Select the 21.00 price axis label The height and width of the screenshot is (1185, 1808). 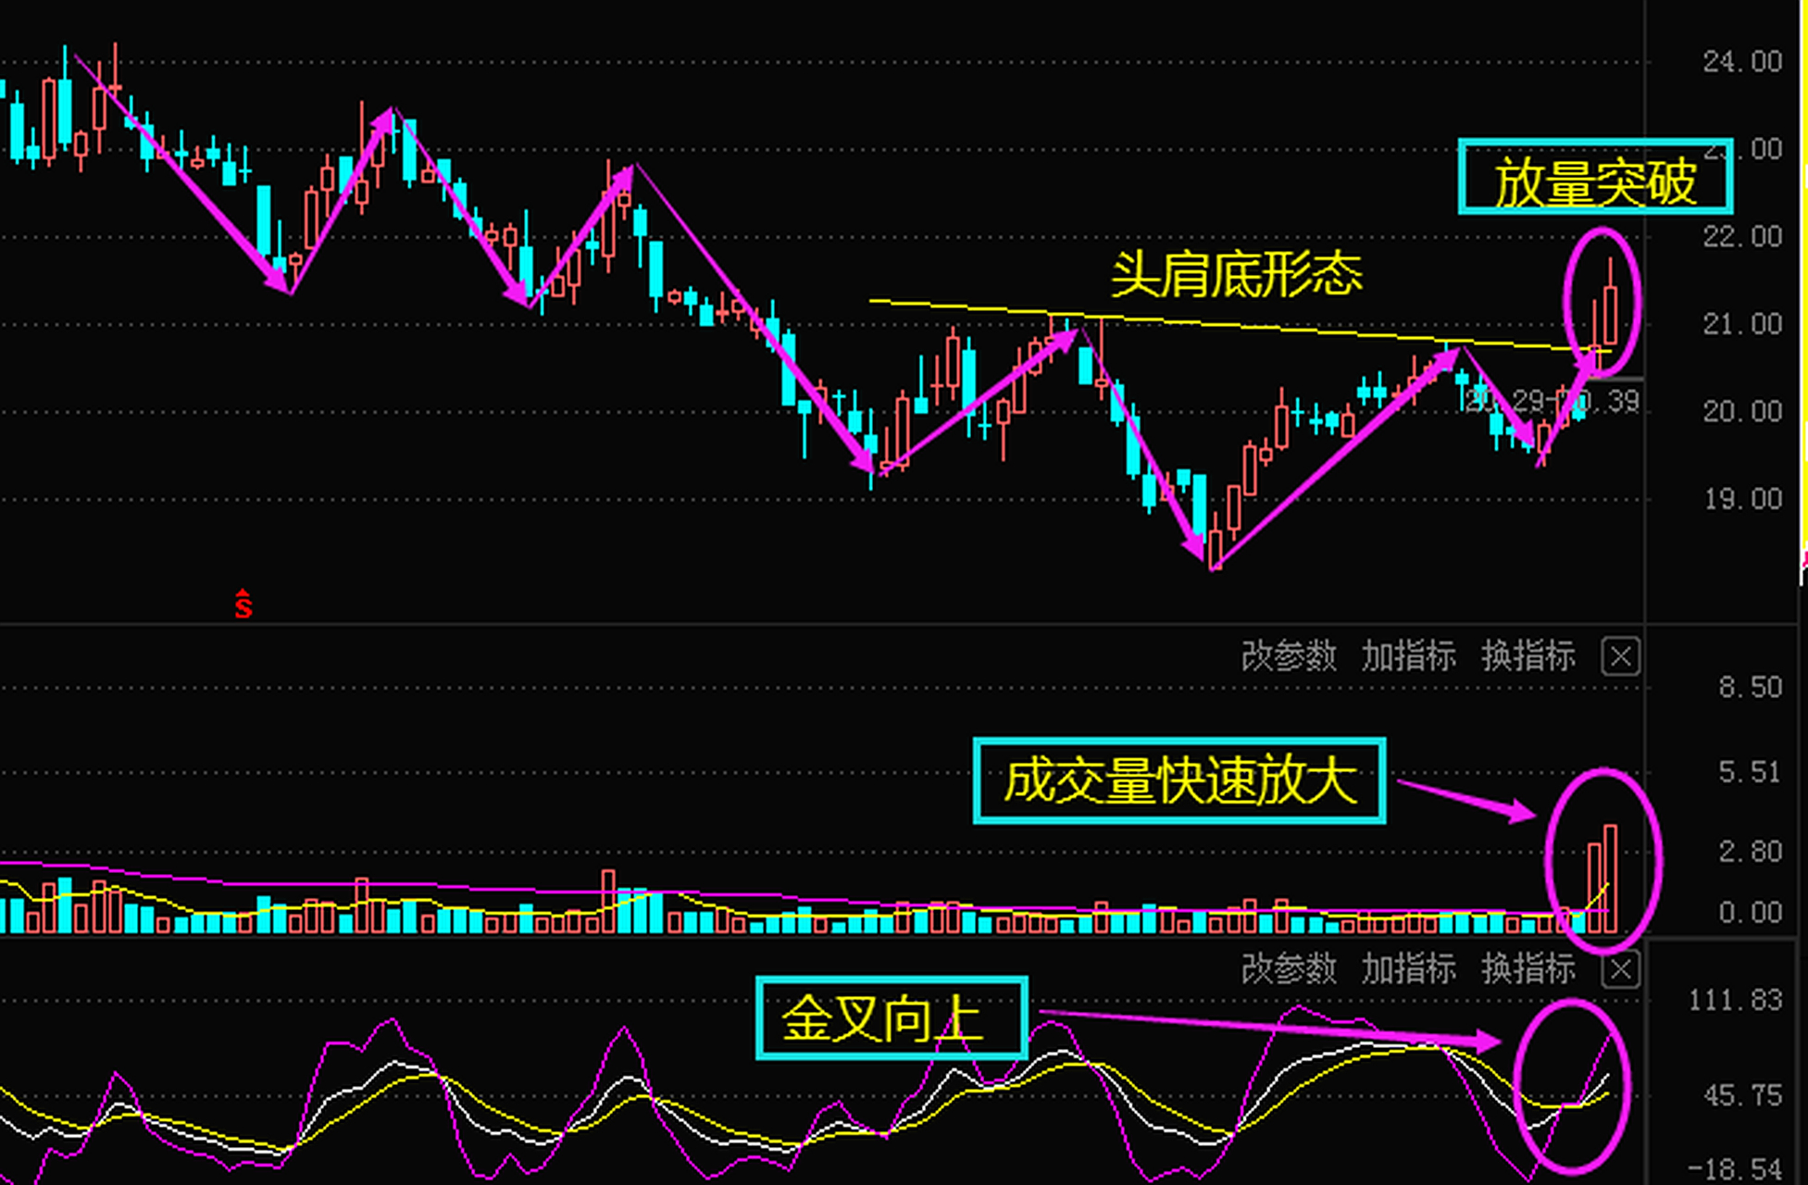1742,325
